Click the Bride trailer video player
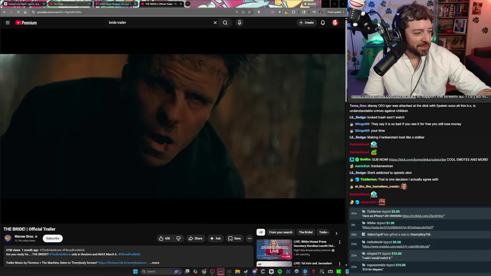Viewport: 491px width, 276px height. [173, 126]
